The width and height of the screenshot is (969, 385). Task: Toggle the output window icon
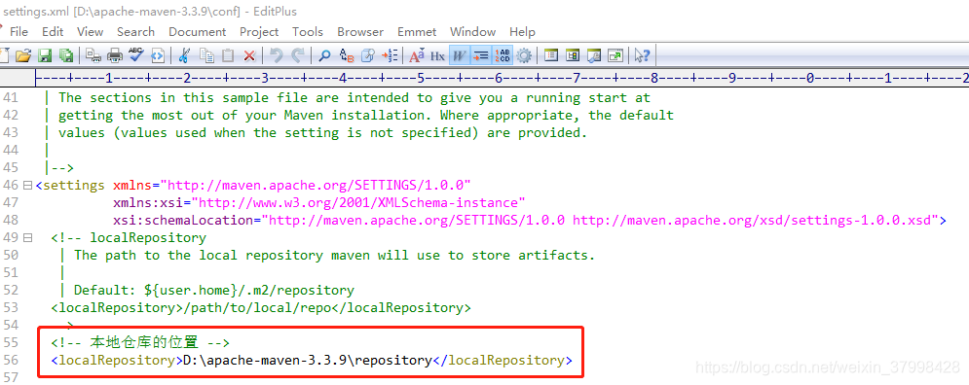click(594, 55)
